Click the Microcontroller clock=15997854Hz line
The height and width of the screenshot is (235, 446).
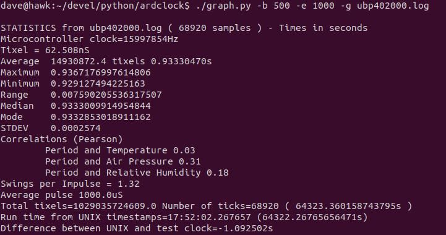pyautogui.click(x=89, y=39)
